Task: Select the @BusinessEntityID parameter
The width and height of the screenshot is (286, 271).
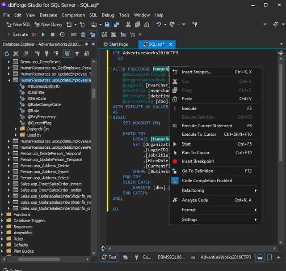Action: [x=44, y=86]
